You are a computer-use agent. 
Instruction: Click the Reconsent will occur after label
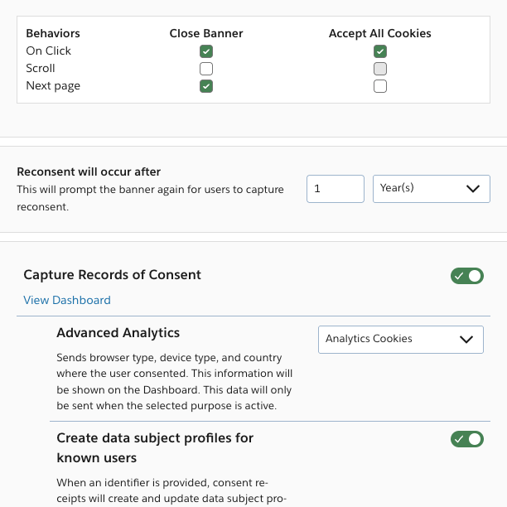click(89, 172)
